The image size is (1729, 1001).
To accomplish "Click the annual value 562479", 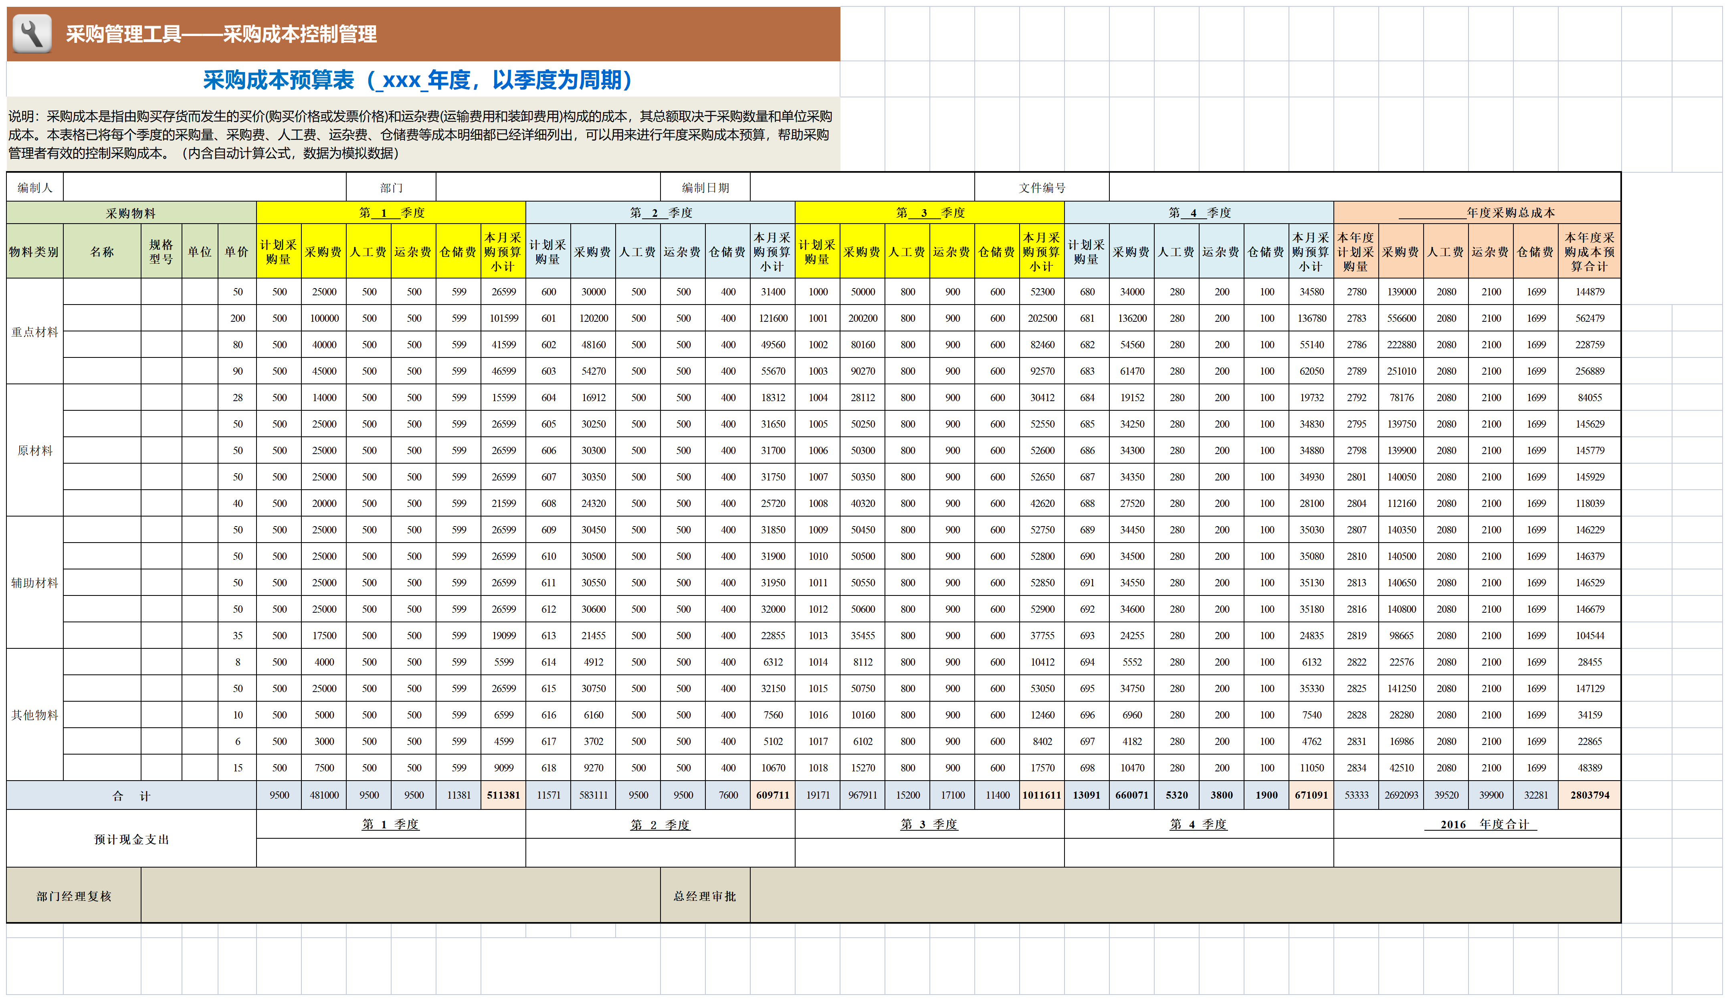I will tap(1589, 318).
